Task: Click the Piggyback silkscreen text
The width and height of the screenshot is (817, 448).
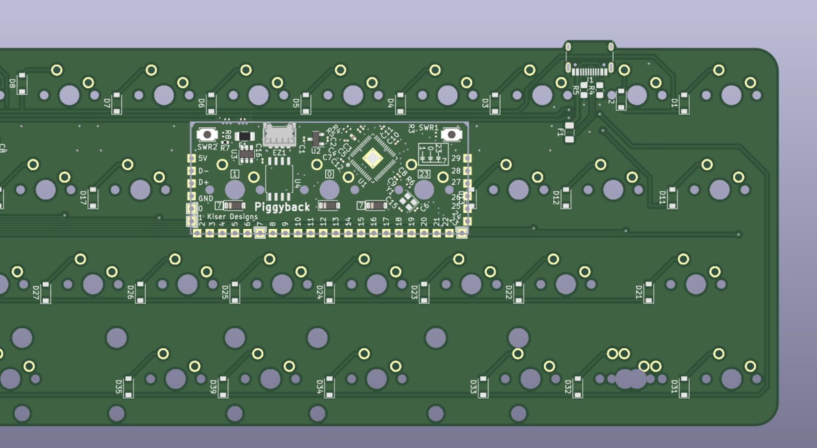Action: (x=282, y=207)
